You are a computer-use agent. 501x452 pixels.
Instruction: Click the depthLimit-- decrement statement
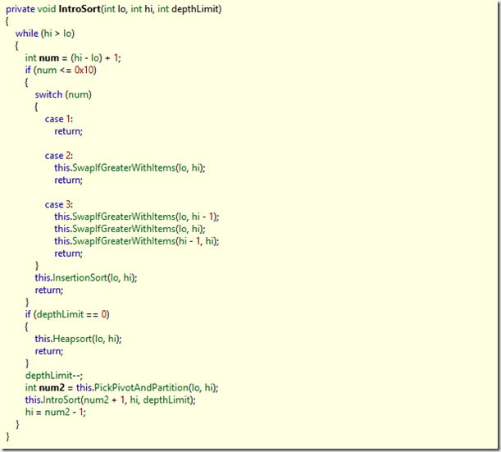point(49,375)
